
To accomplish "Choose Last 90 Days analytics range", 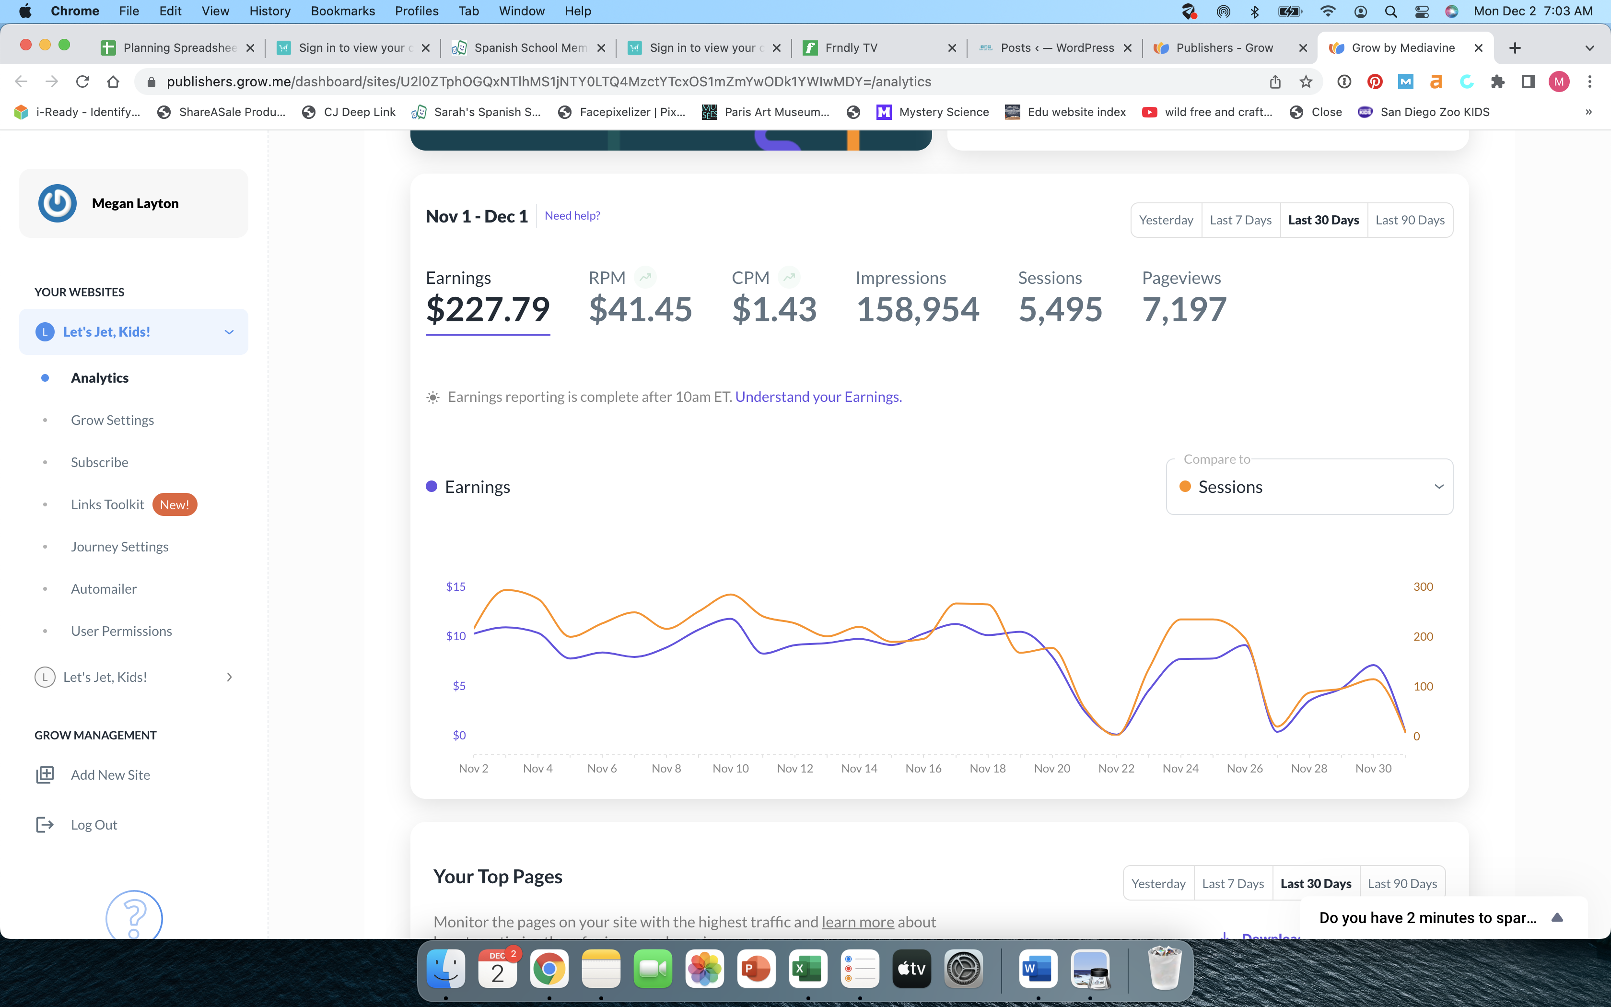I will (1409, 220).
